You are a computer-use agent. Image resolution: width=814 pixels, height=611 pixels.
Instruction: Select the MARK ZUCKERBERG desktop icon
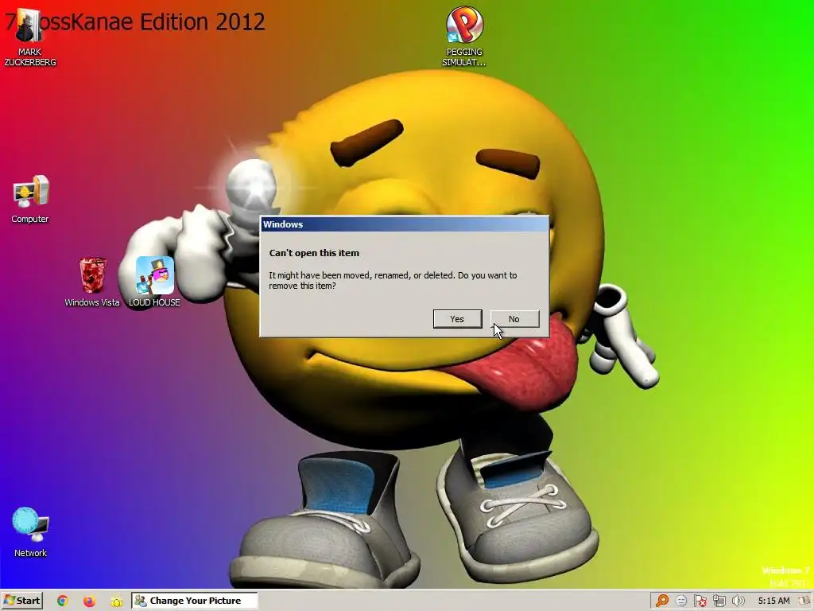tap(29, 37)
